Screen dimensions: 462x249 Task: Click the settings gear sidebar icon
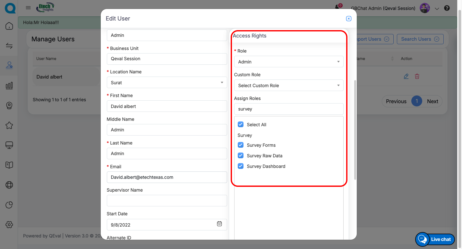(9, 225)
